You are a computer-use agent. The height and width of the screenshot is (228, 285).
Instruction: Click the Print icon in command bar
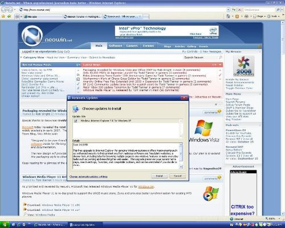tap(246, 17)
